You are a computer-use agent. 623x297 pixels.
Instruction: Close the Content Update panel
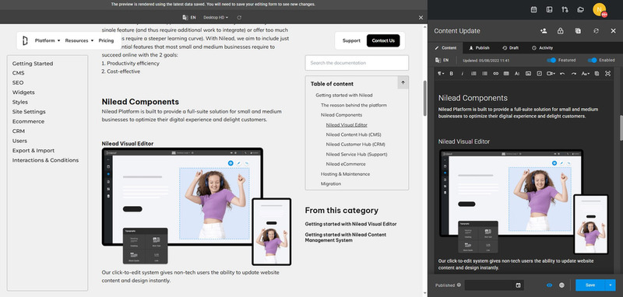pyautogui.click(x=613, y=31)
